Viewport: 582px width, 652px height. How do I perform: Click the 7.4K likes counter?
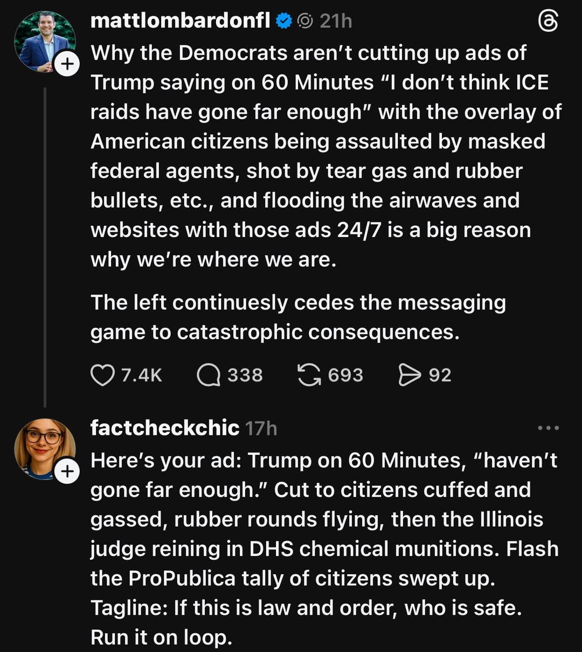142,375
